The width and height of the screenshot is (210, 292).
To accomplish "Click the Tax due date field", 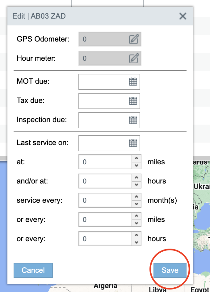I will [103, 101].
